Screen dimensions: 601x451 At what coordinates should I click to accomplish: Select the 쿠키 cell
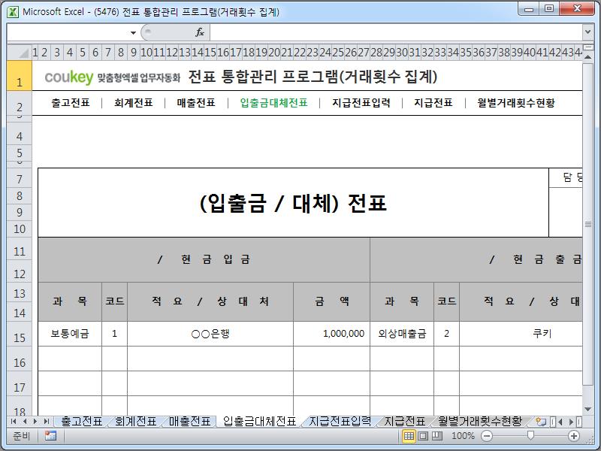pyautogui.click(x=521, y=334)
